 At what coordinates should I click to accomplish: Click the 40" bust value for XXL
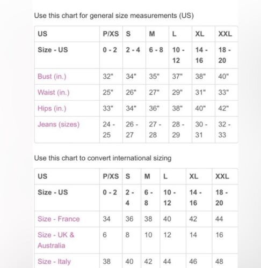pyautogui.click(x=223, y=77)
